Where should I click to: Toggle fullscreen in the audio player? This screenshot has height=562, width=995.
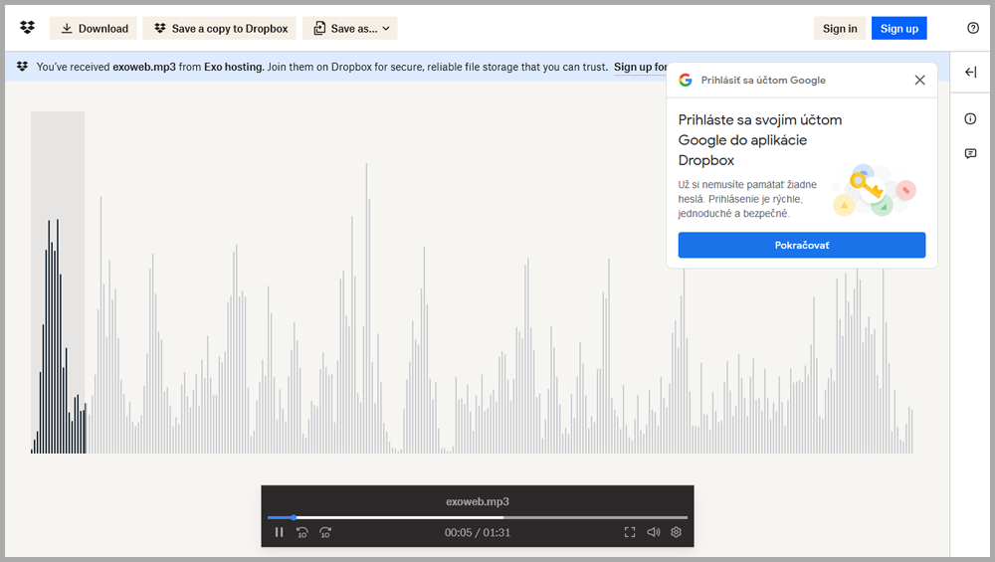coord(630,532)
